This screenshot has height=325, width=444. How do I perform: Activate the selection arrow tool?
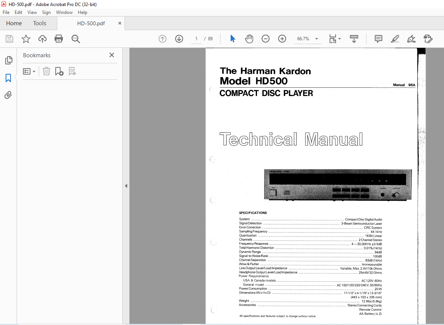coord(233,39)
